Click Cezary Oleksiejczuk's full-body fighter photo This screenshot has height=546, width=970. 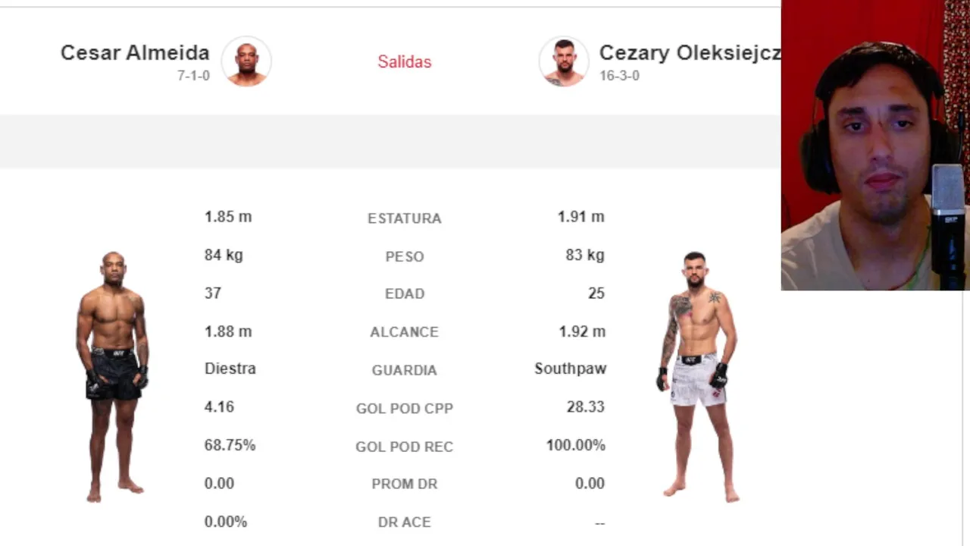tap(697, 376)
